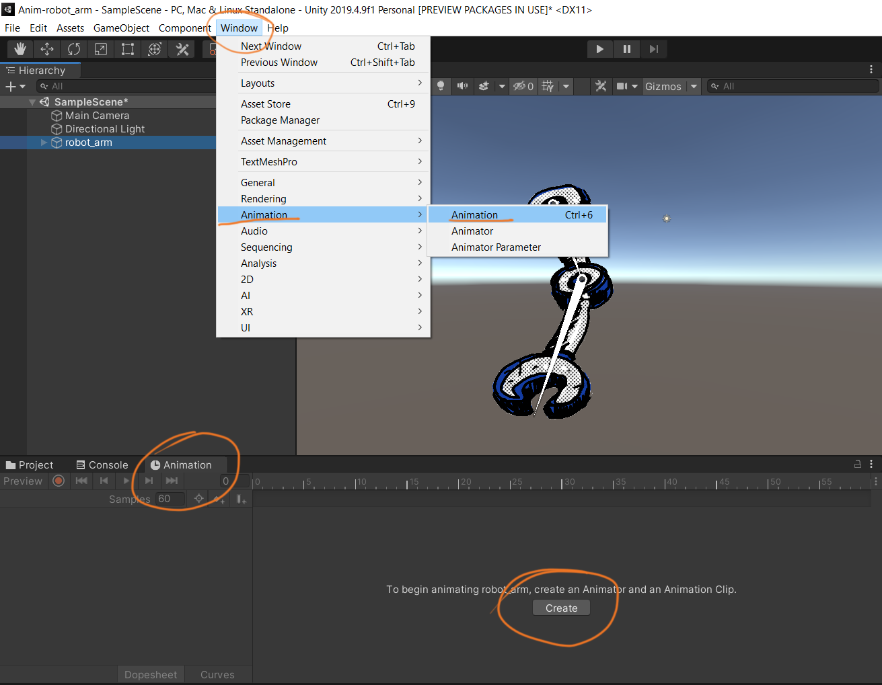The image size is (882, 685).
Task: Switch to the Console tab
Action: pyautogui.click(x=102, y=465)
